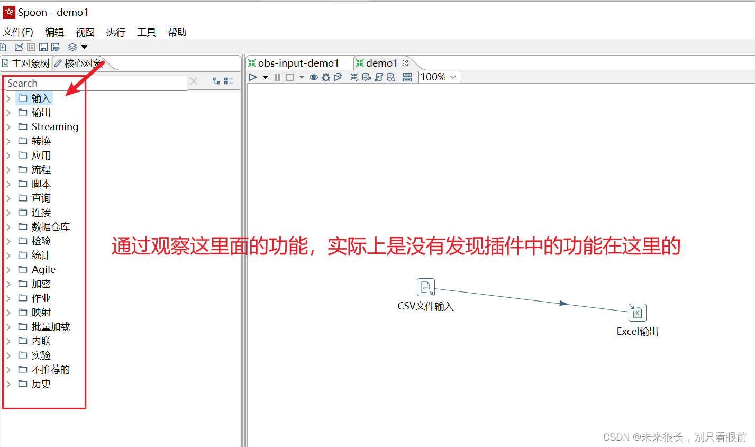Viewport: 755px width, 447px height.
Task: Select the 数据仓库 folder
Action: click(44, 227)
